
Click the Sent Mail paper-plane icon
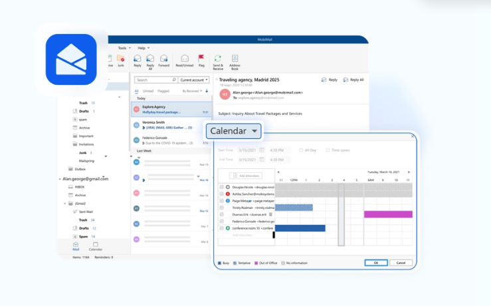(75, 212)
